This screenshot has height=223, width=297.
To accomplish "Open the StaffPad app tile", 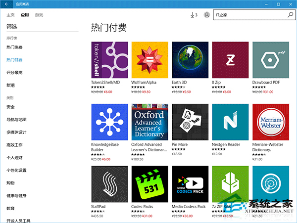I will [109, 184].
